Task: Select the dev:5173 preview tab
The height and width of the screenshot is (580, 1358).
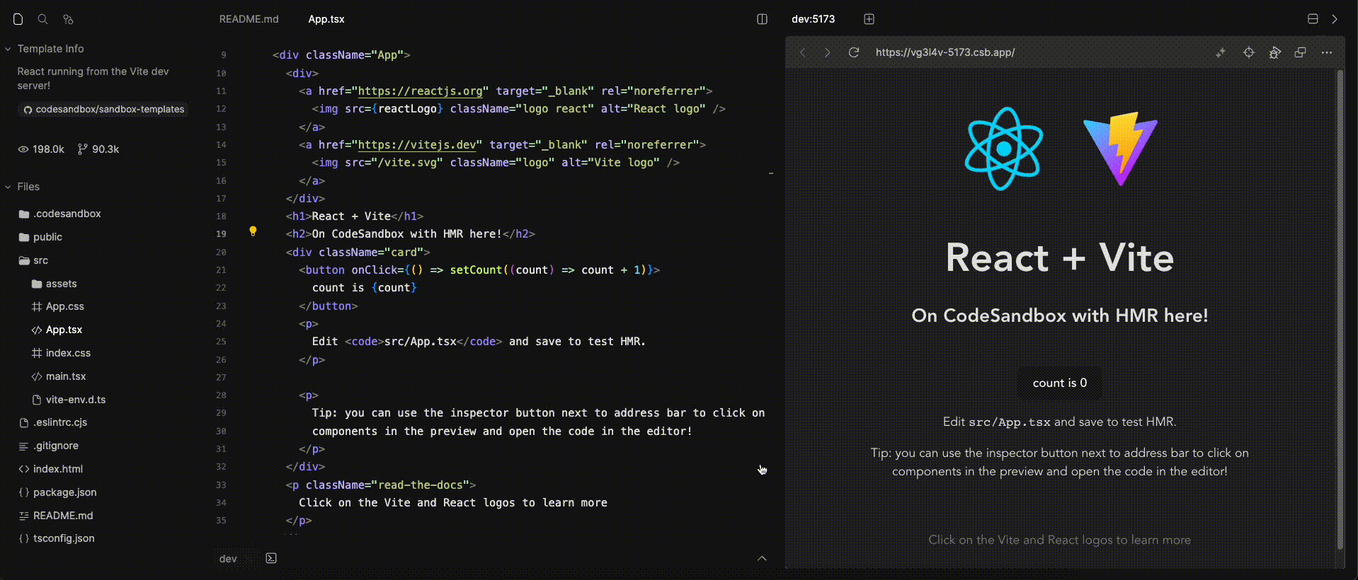Action: 813,19
